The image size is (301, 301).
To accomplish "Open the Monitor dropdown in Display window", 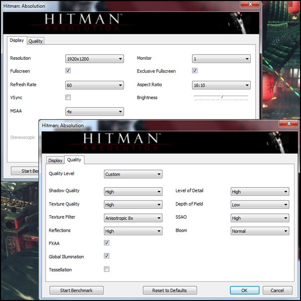I will tap(221, 59).
